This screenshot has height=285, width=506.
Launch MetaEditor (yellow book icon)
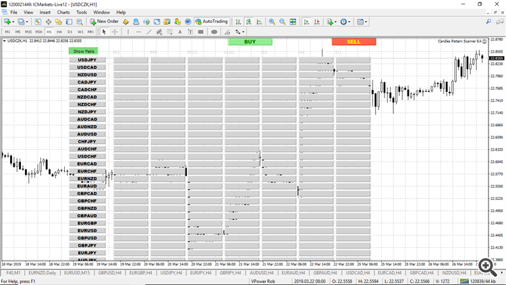[126, 22]
